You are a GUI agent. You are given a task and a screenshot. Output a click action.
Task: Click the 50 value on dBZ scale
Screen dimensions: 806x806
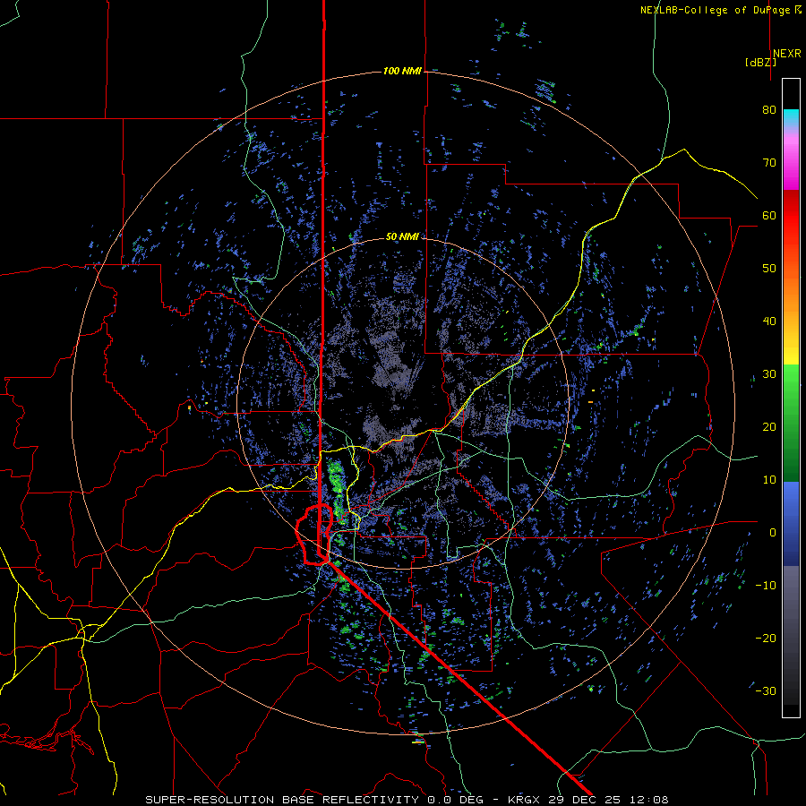click(769, 269)
